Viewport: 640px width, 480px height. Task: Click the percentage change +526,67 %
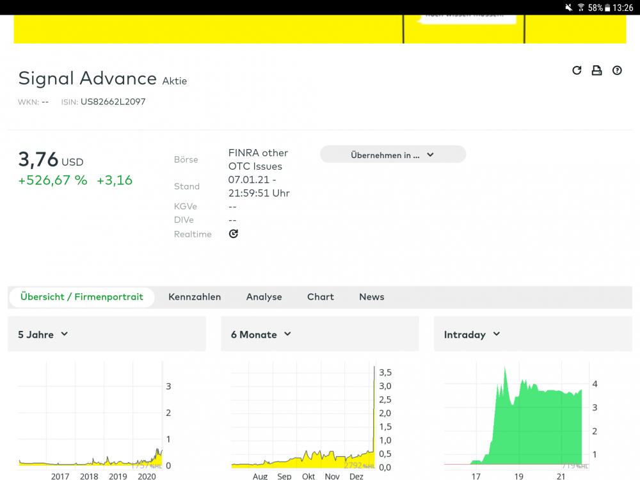click(52, 180)
